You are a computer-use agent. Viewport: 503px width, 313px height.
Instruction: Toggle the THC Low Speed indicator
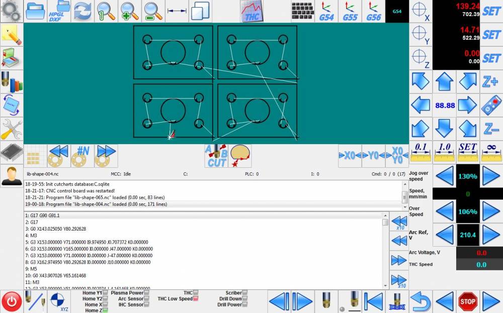coord(196,299)
